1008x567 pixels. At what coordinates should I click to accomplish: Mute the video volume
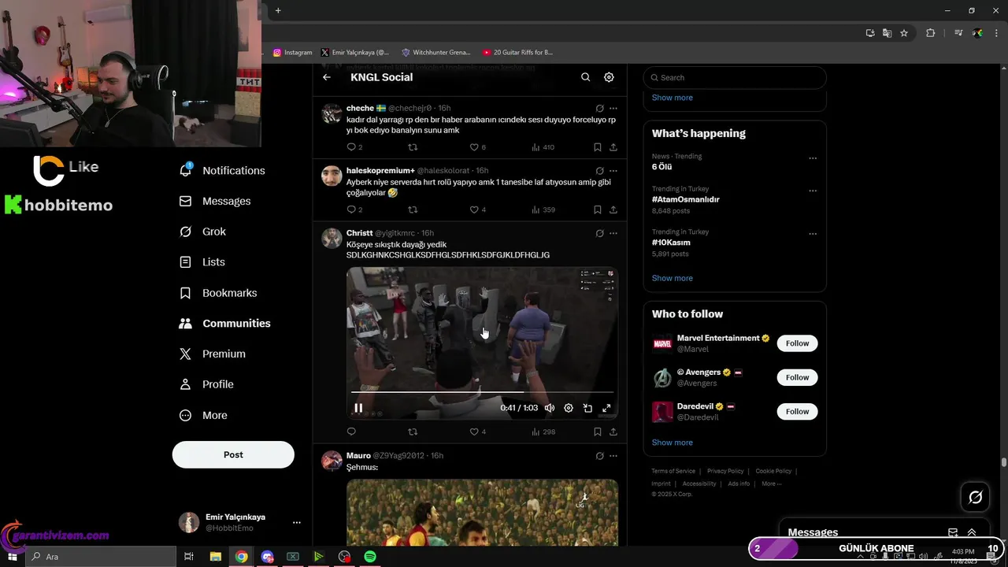pos(550,408)
